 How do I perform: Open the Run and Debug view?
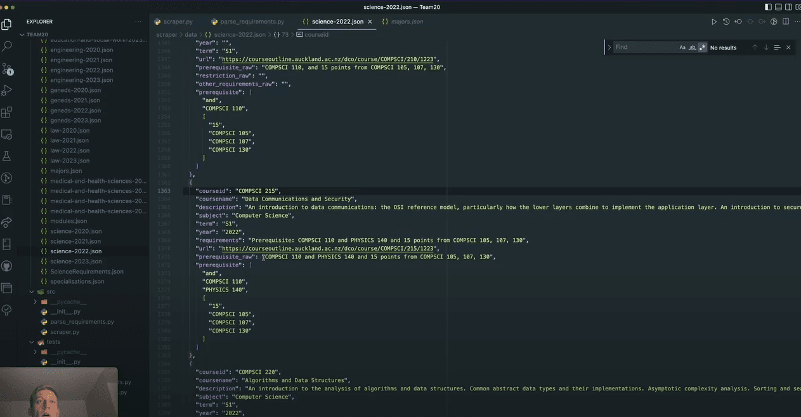click(x=7, y=90)
